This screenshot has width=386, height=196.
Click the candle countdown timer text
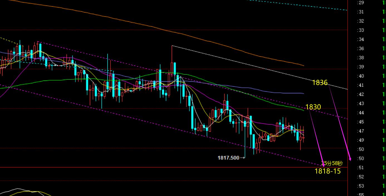(x=332, y=164)
